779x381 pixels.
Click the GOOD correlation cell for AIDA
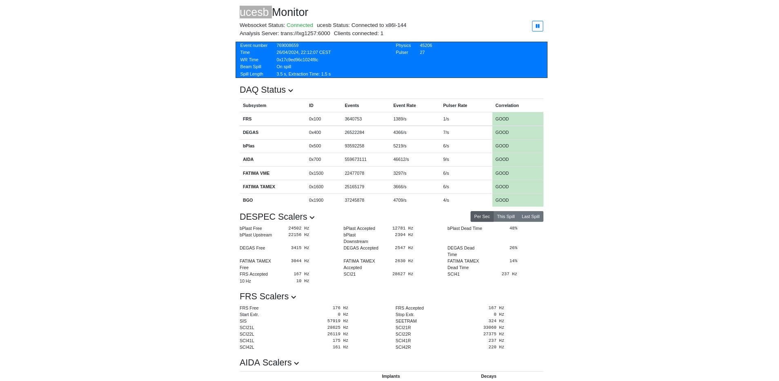[x=518, y=159]
